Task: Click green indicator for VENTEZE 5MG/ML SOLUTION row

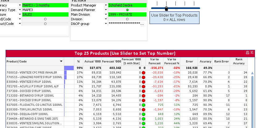Action: pos(143,123)
